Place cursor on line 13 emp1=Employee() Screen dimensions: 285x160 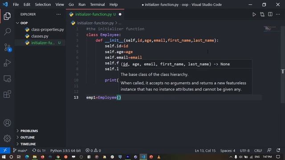104,98
